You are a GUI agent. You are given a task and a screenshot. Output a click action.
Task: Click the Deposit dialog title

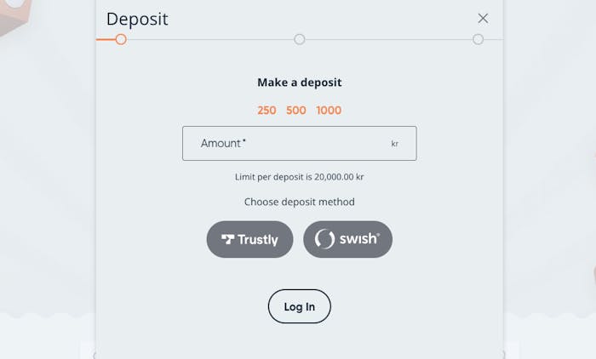[137, 19]
